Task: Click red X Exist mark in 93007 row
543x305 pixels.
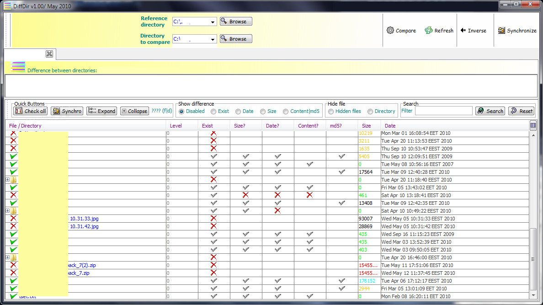Action: (213, 219)
